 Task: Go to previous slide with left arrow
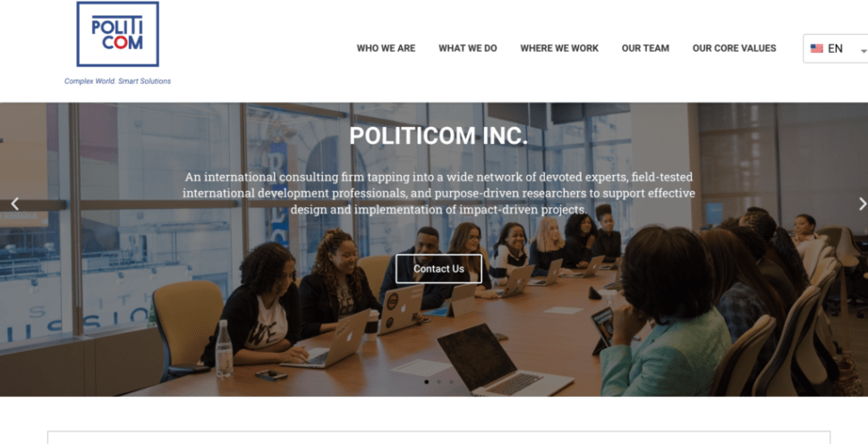coord(15,204)
